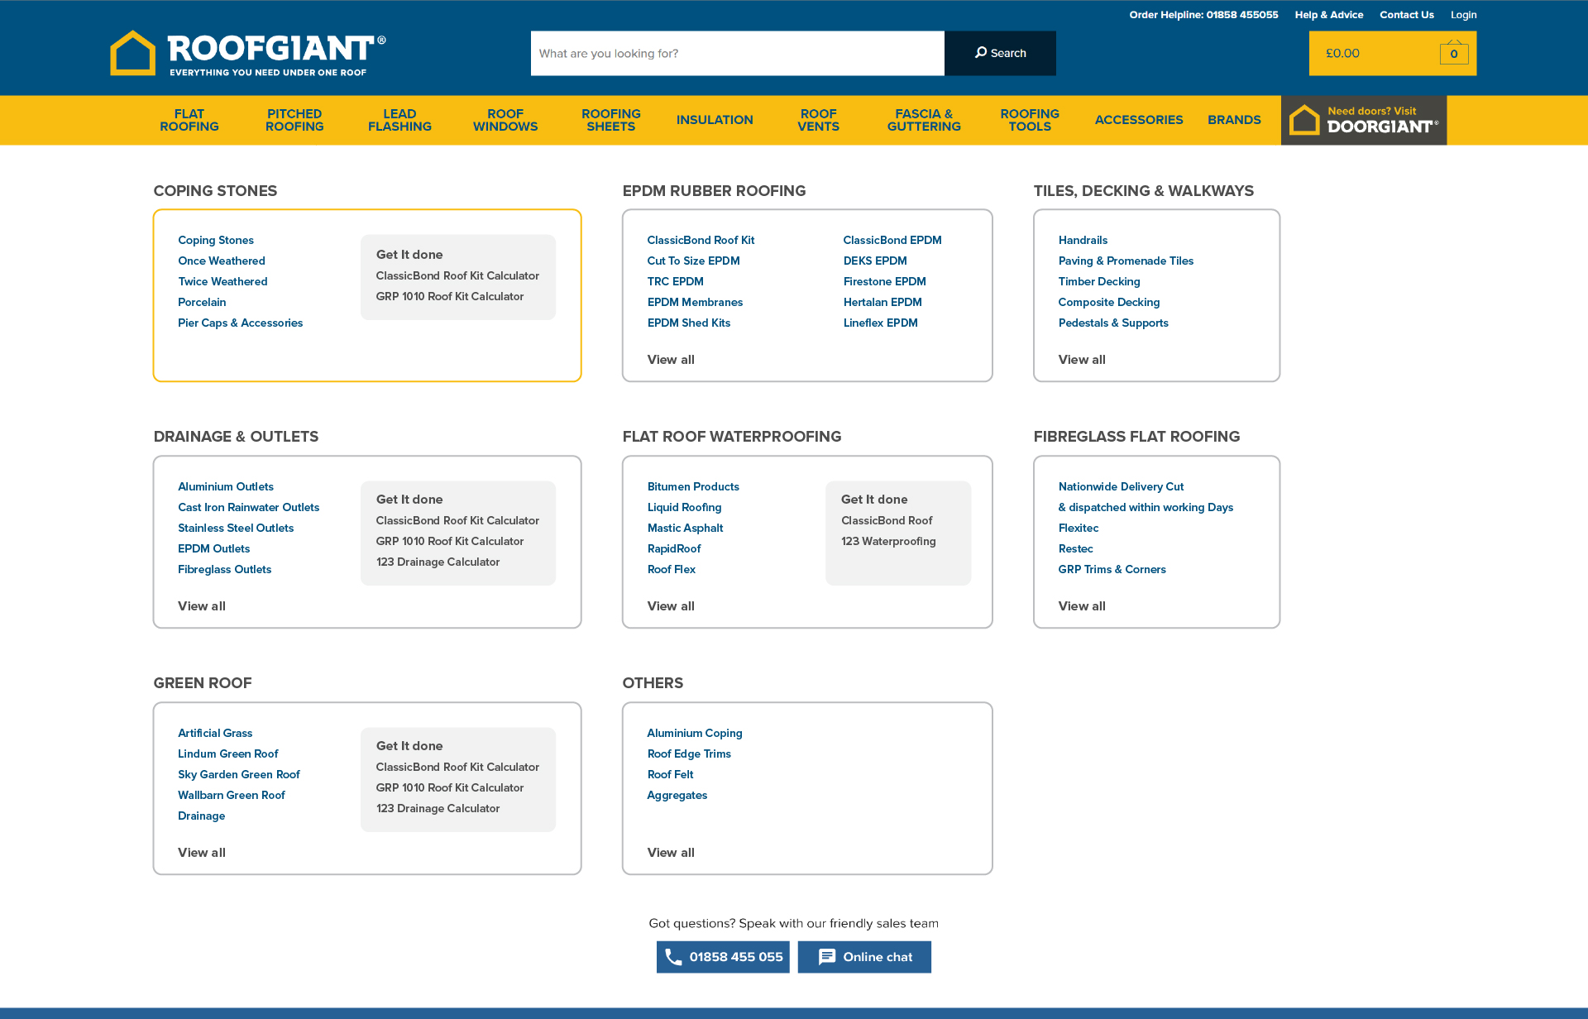Click the RoofGiant house logo icon

[132, 53]
